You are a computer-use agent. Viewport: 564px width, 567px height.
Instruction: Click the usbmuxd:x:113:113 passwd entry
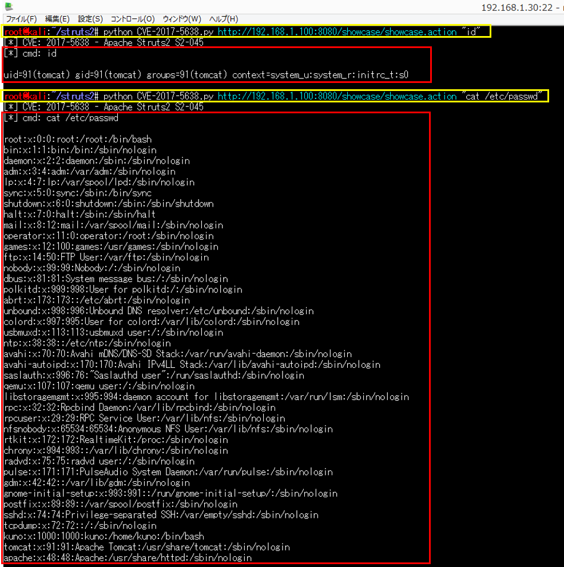113,332
